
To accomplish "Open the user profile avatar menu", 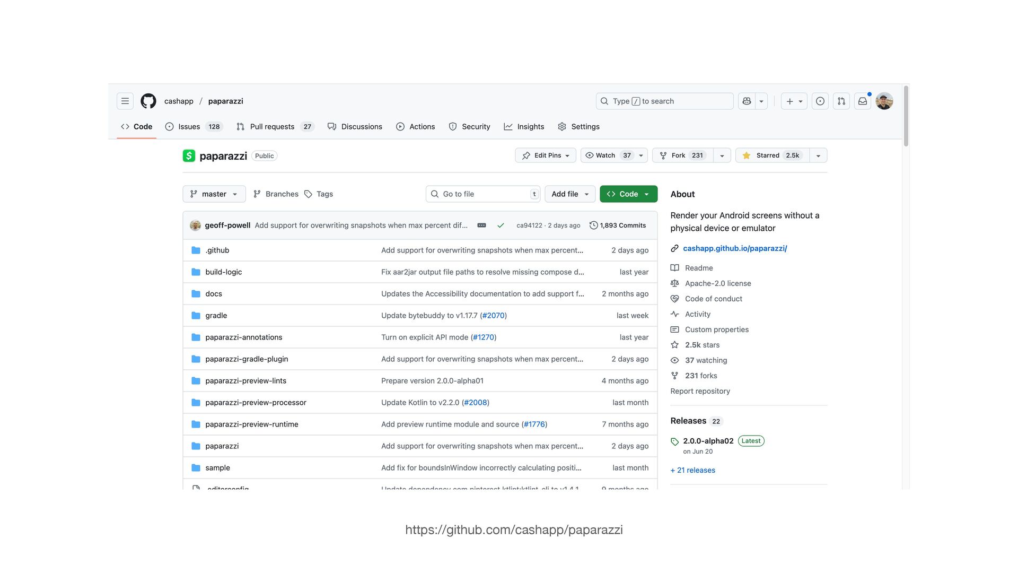I will [884, 101].
